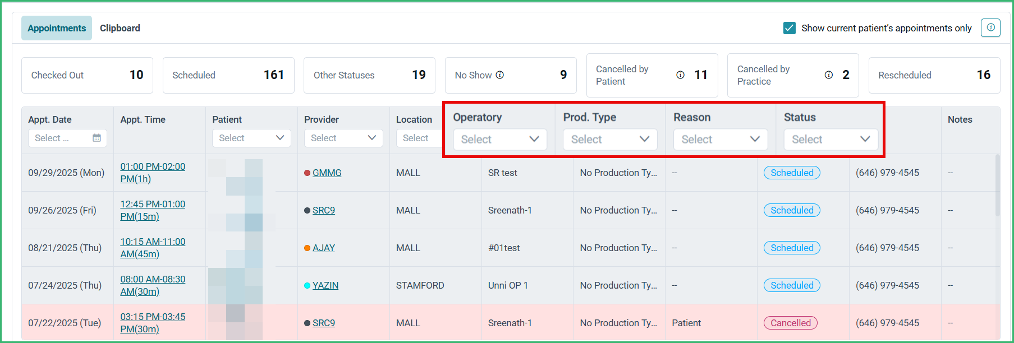Select the Appointments tab
Image resolution: width=1014 pixels, height=343 pixels.
click(x=57, y=28)
